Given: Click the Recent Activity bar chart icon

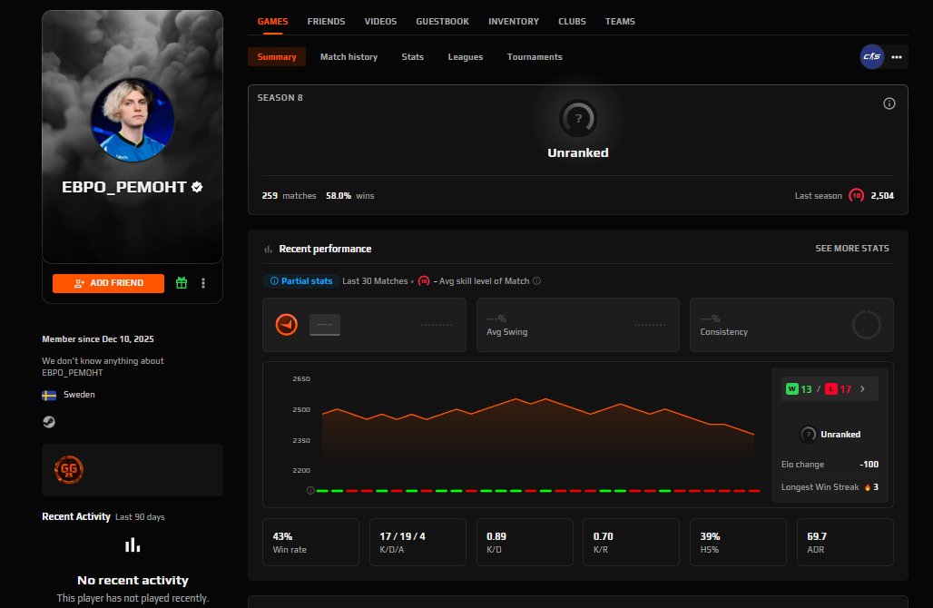Looking at the screenshot, I should (133, 545).
